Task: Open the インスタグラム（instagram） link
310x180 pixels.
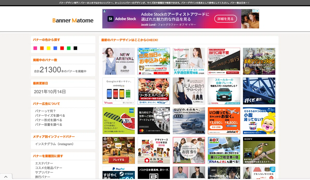Action: coord(55,144)
